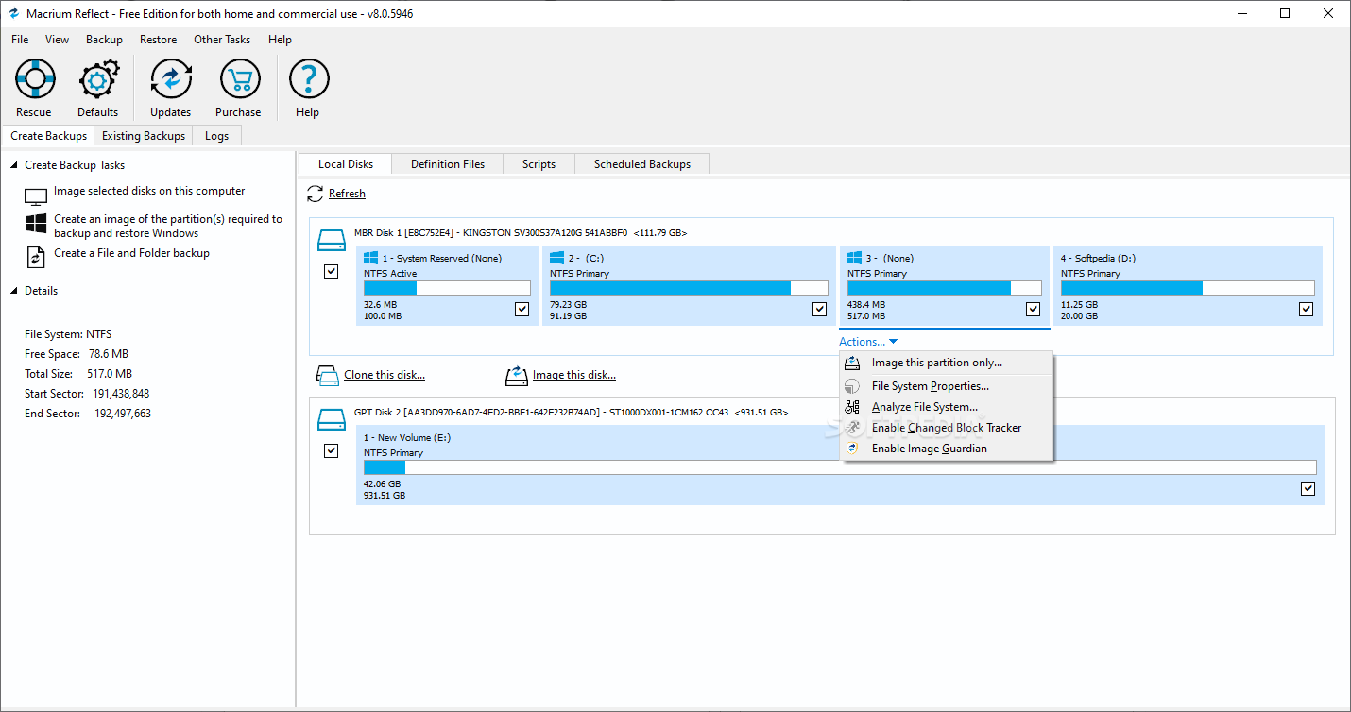1351x712 pixels.
Task: Open the Rescue media icon
Action: (34, 79)
